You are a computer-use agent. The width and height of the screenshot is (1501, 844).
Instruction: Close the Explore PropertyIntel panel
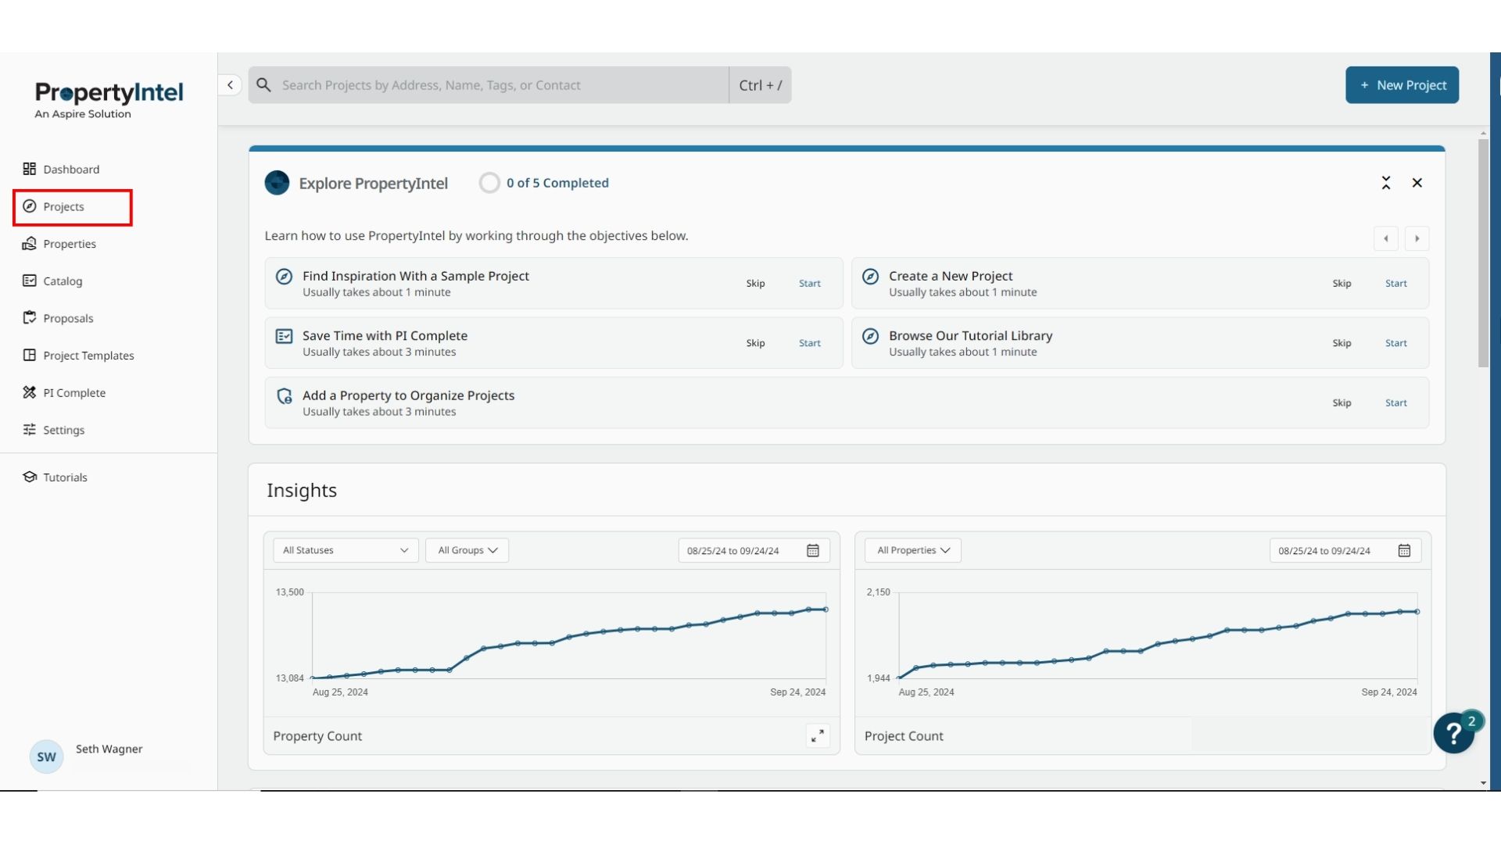(1417, 183)
